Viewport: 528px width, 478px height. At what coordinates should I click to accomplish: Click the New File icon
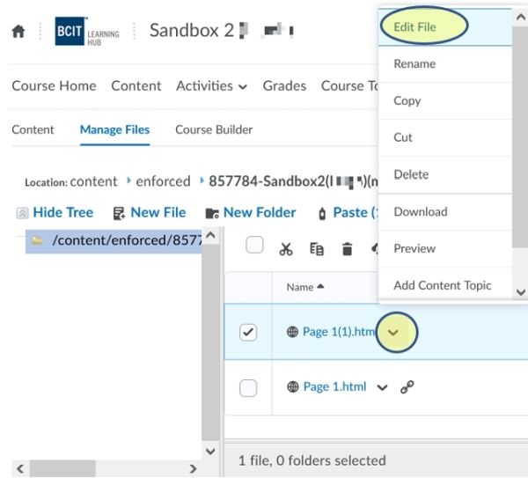pos(119,213)
